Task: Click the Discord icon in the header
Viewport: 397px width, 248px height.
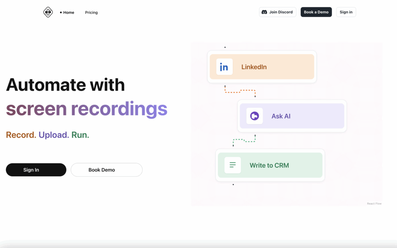Action: 264,12
